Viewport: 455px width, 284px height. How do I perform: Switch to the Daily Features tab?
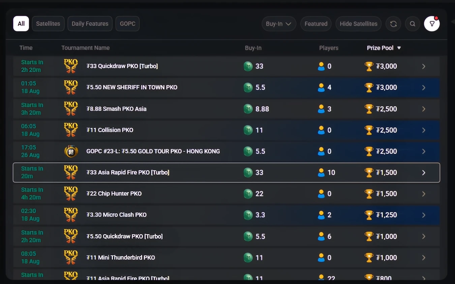[90, 24]
